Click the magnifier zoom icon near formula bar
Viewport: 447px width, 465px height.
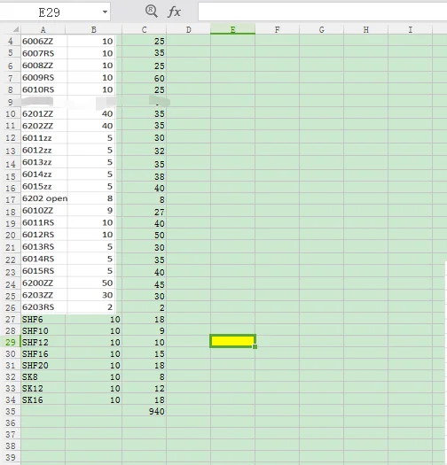point(152,12)
